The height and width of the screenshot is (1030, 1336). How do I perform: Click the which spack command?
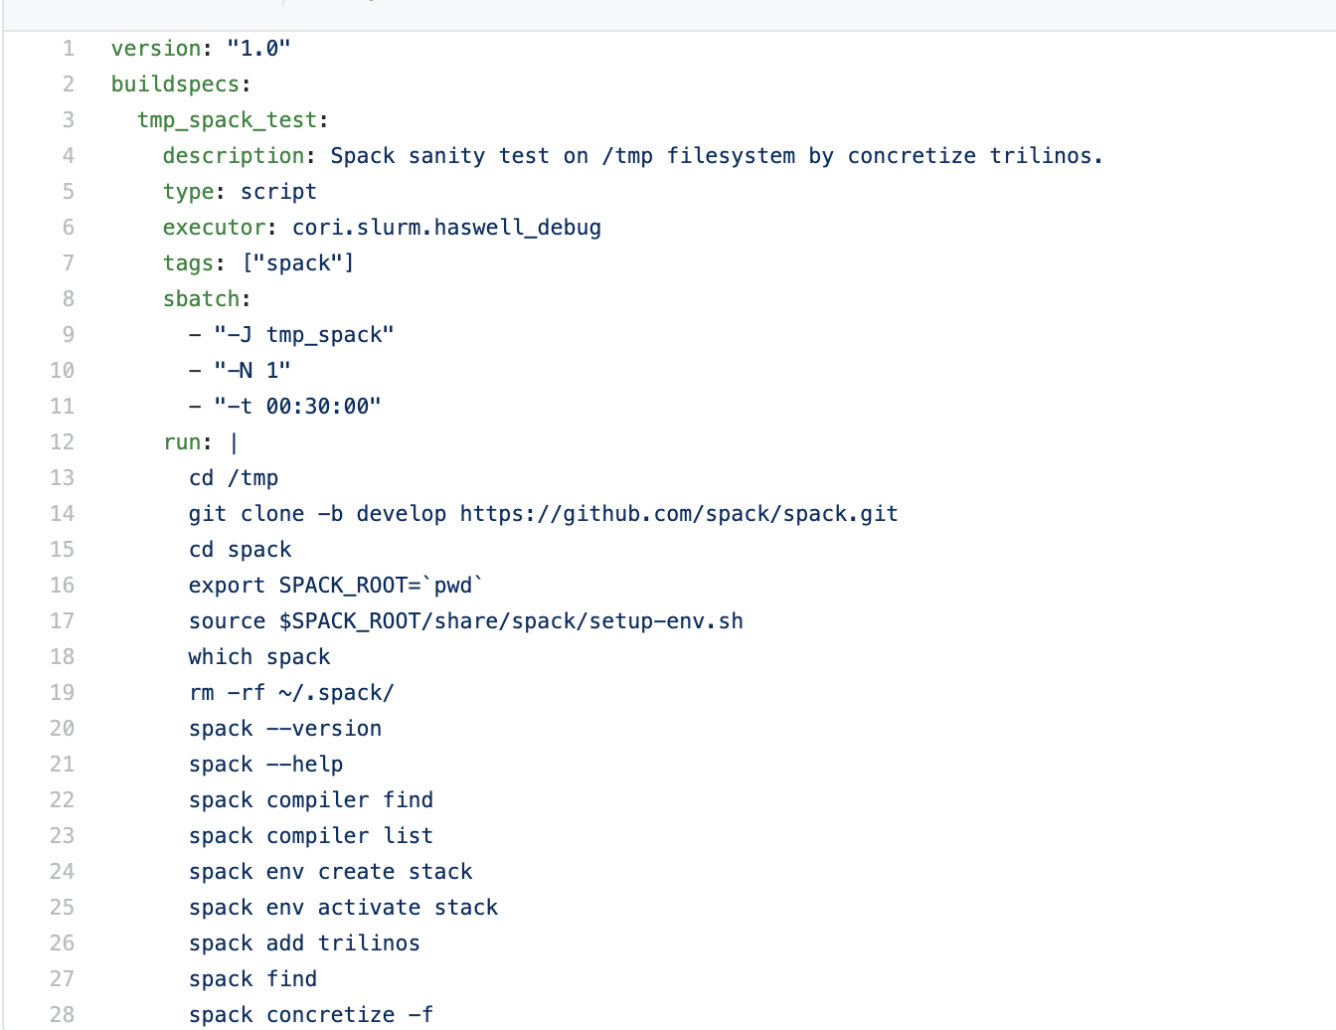tap(259, 656)
